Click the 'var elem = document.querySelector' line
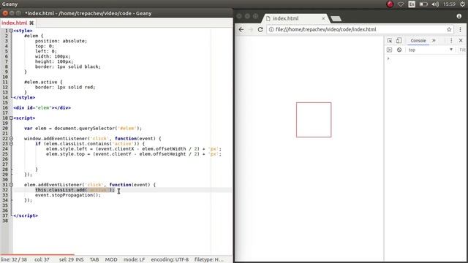This screenshot has height=263, width=468. [x=83, y=129]
